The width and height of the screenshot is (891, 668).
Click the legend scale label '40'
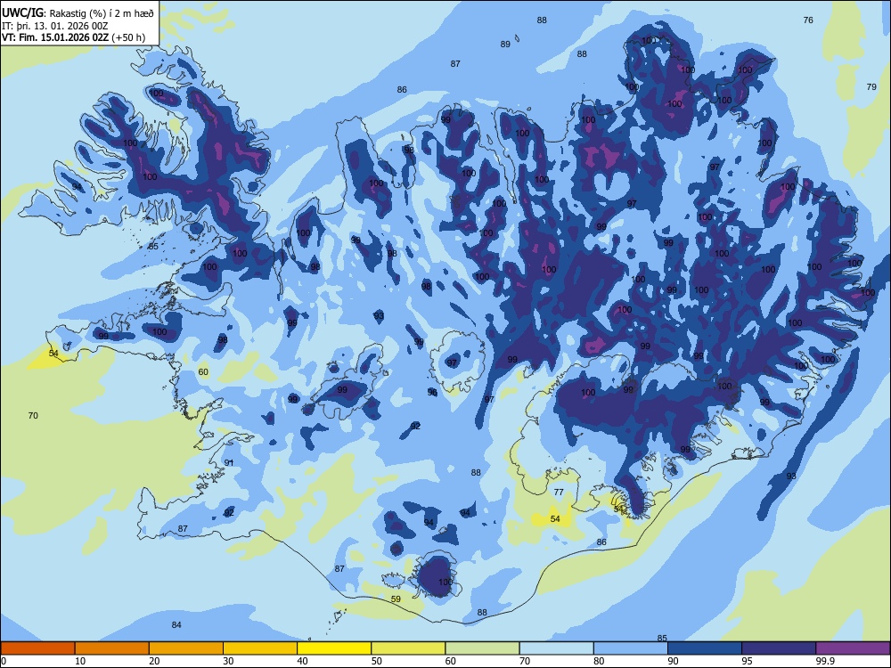302,661
